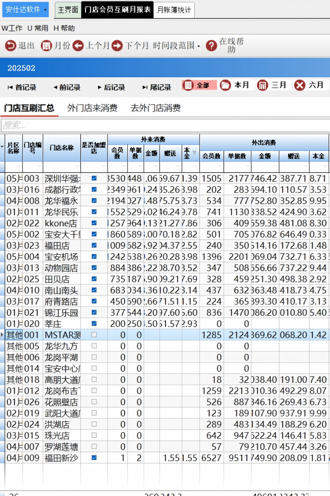
Task: Click the 花照壁店 store name cell
Action: click(x=62, y=401)
